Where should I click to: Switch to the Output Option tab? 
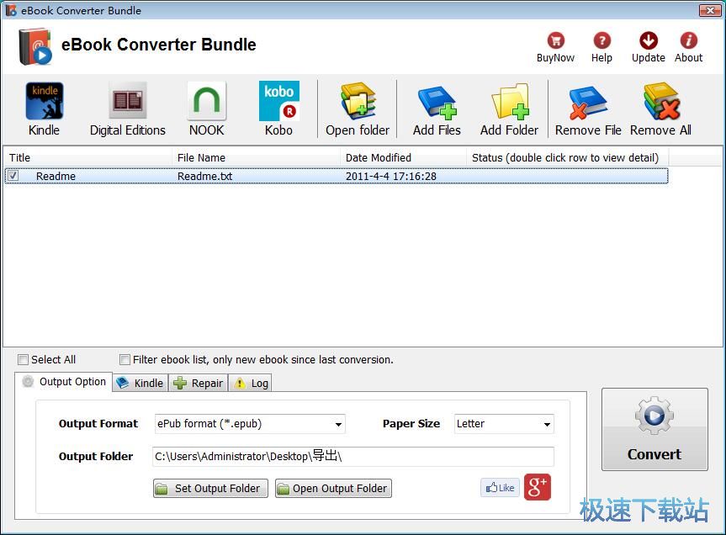pos(64,382)
